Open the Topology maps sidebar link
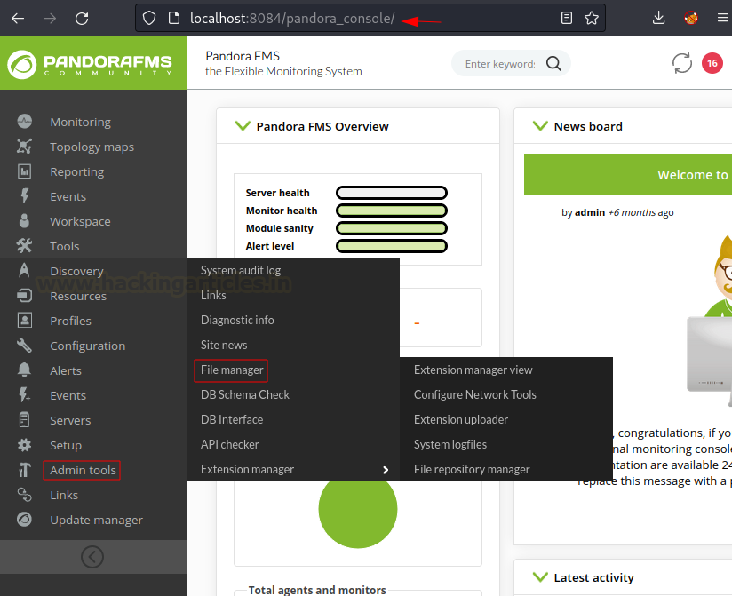Image resolution: width=732 pixels, height=596 pixels. click(x=91, y=147)
